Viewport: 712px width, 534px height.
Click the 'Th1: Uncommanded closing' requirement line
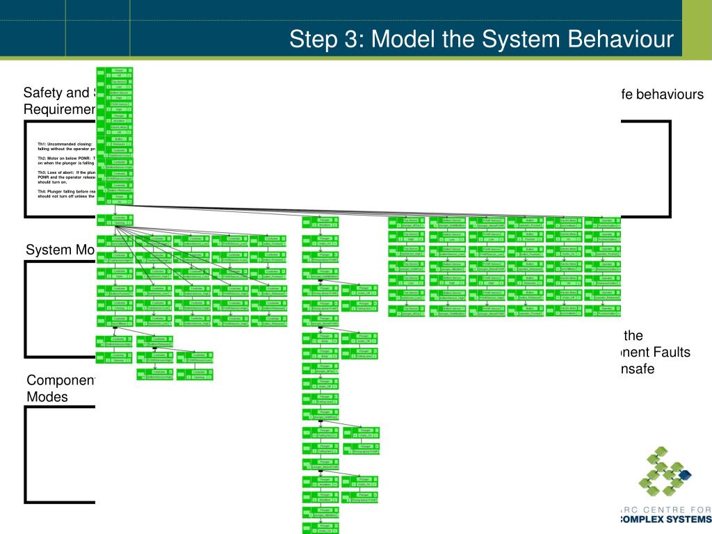[66, 146]
